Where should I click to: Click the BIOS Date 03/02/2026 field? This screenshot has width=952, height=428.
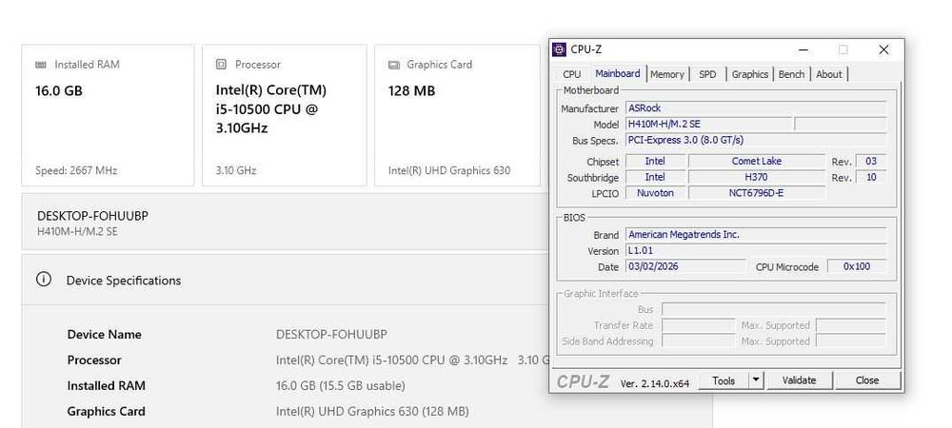point(685,266)
